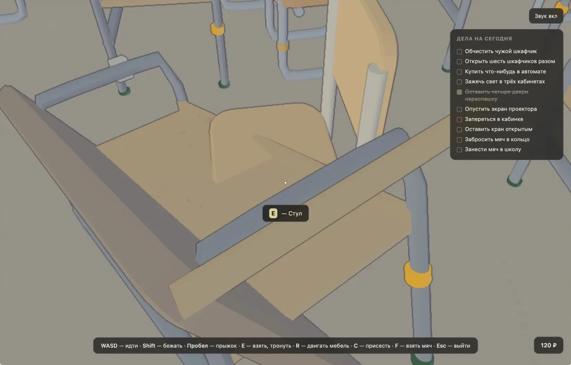Click the E key icon in chair prompt
The height and width of the screenshot is (365, 571).
[x=273, y=213]
